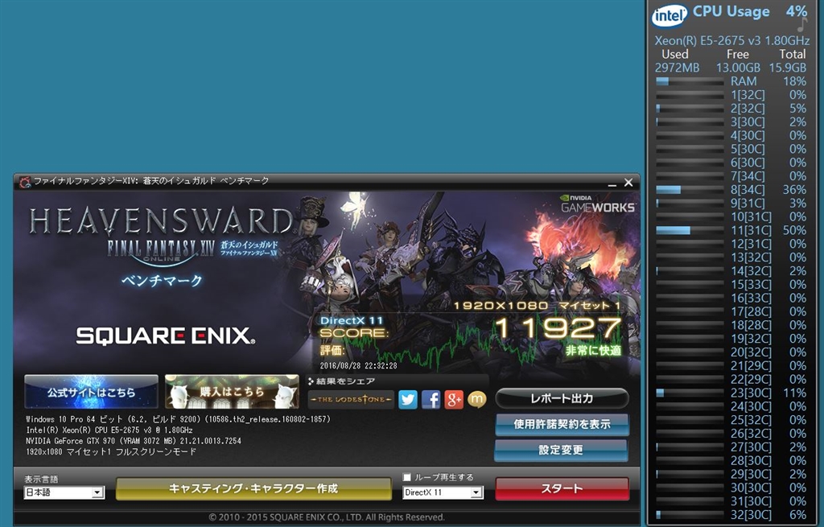Click the 13.00GB free memory value
The width and height of the screenshot is (824, 527).
point(739,68)
